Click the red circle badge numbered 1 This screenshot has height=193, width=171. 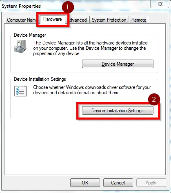68,7
